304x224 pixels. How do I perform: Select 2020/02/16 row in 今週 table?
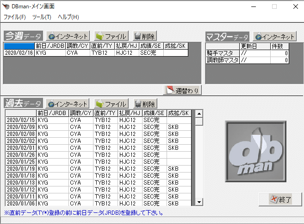point(96,53)
